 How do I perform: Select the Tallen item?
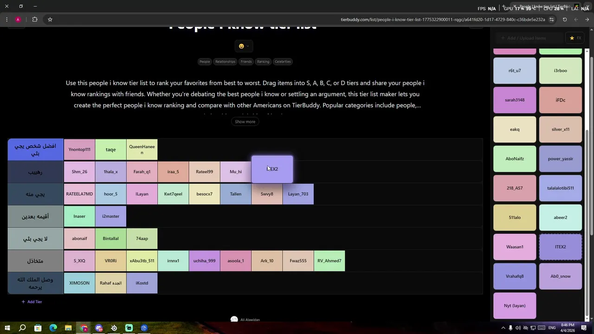(235, 194)
